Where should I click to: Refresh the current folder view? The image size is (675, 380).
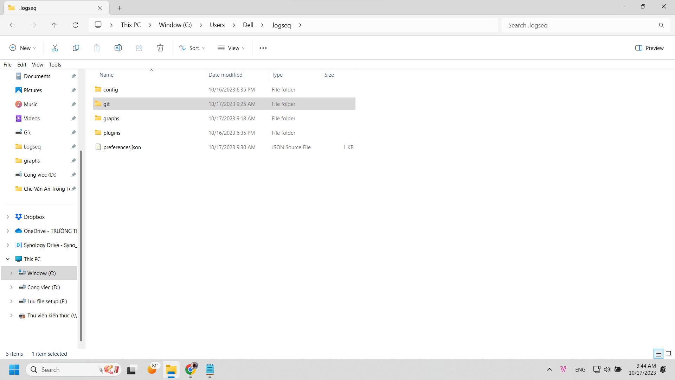point(75,25)
